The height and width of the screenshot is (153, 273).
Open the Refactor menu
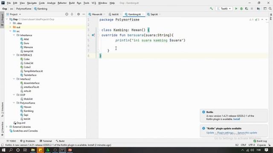click(x=62, y=3)
